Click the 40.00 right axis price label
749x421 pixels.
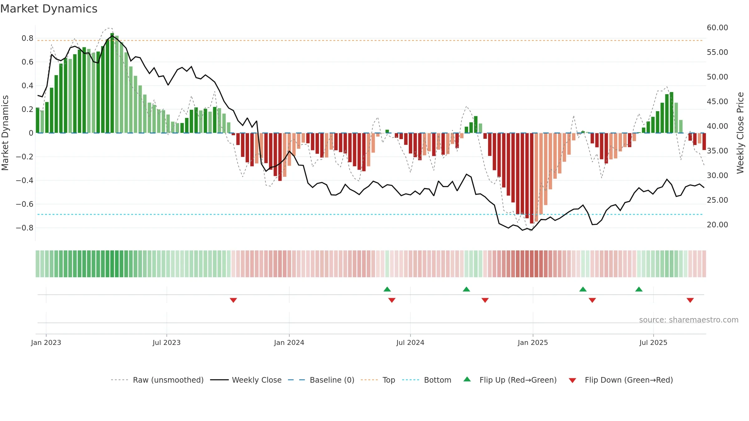[x=717, y=126]
